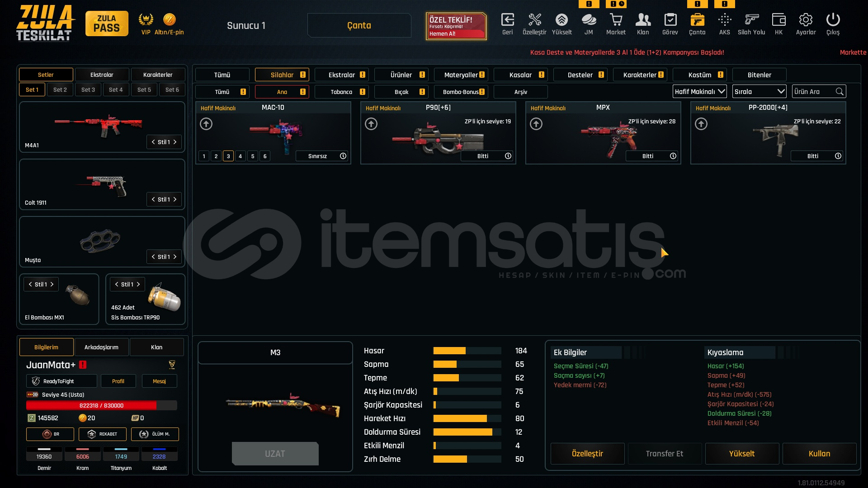Click the upgrade arrow on MAC-10 card

click(206, 124)
